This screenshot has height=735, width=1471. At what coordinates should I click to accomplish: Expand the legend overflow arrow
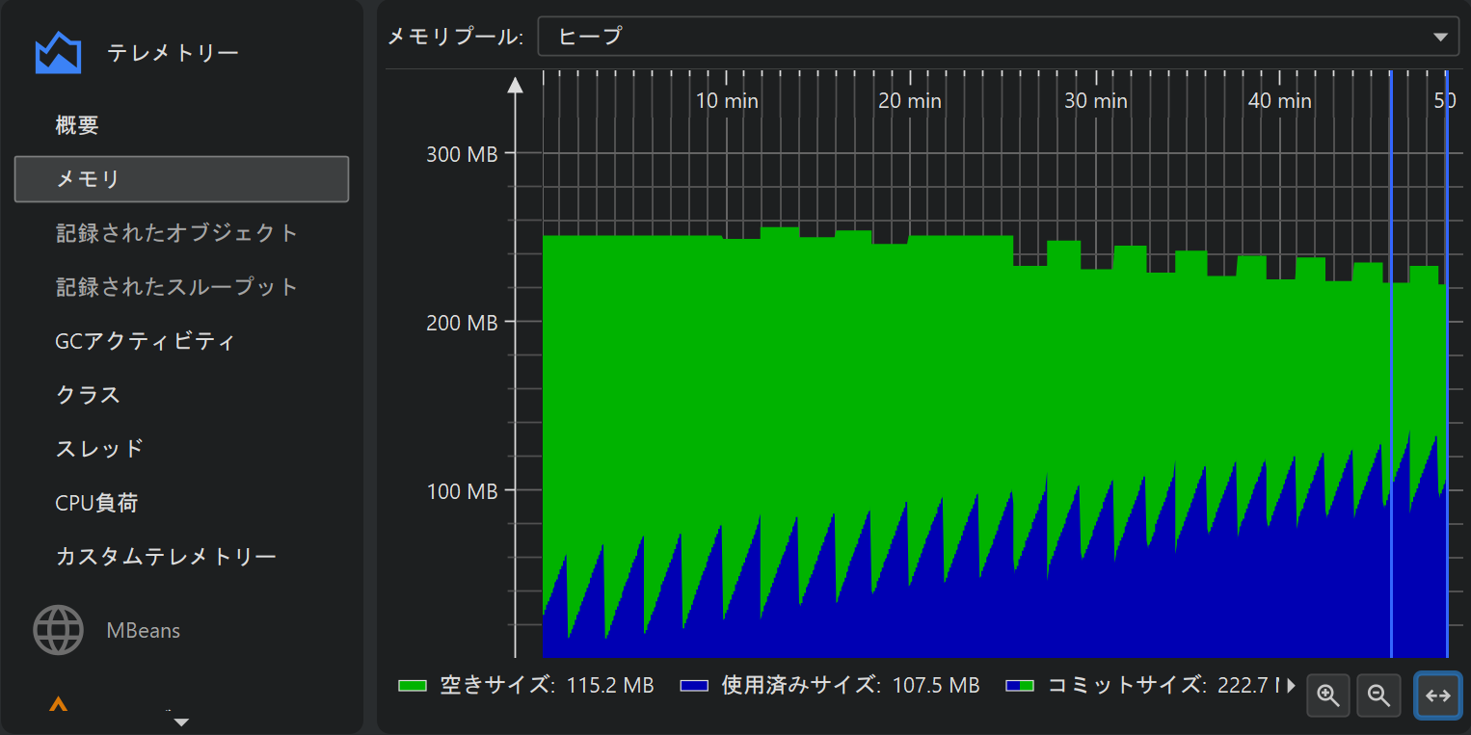pos(1292,686)
